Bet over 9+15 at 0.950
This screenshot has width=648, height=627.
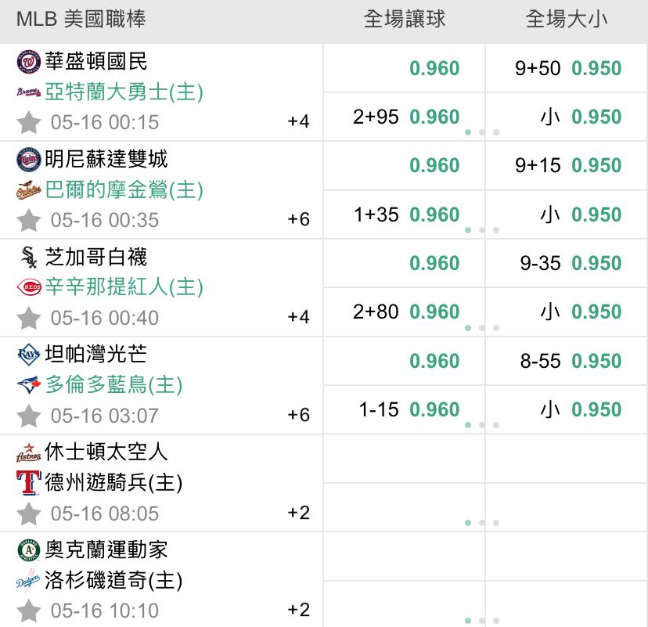pos(567,165)
